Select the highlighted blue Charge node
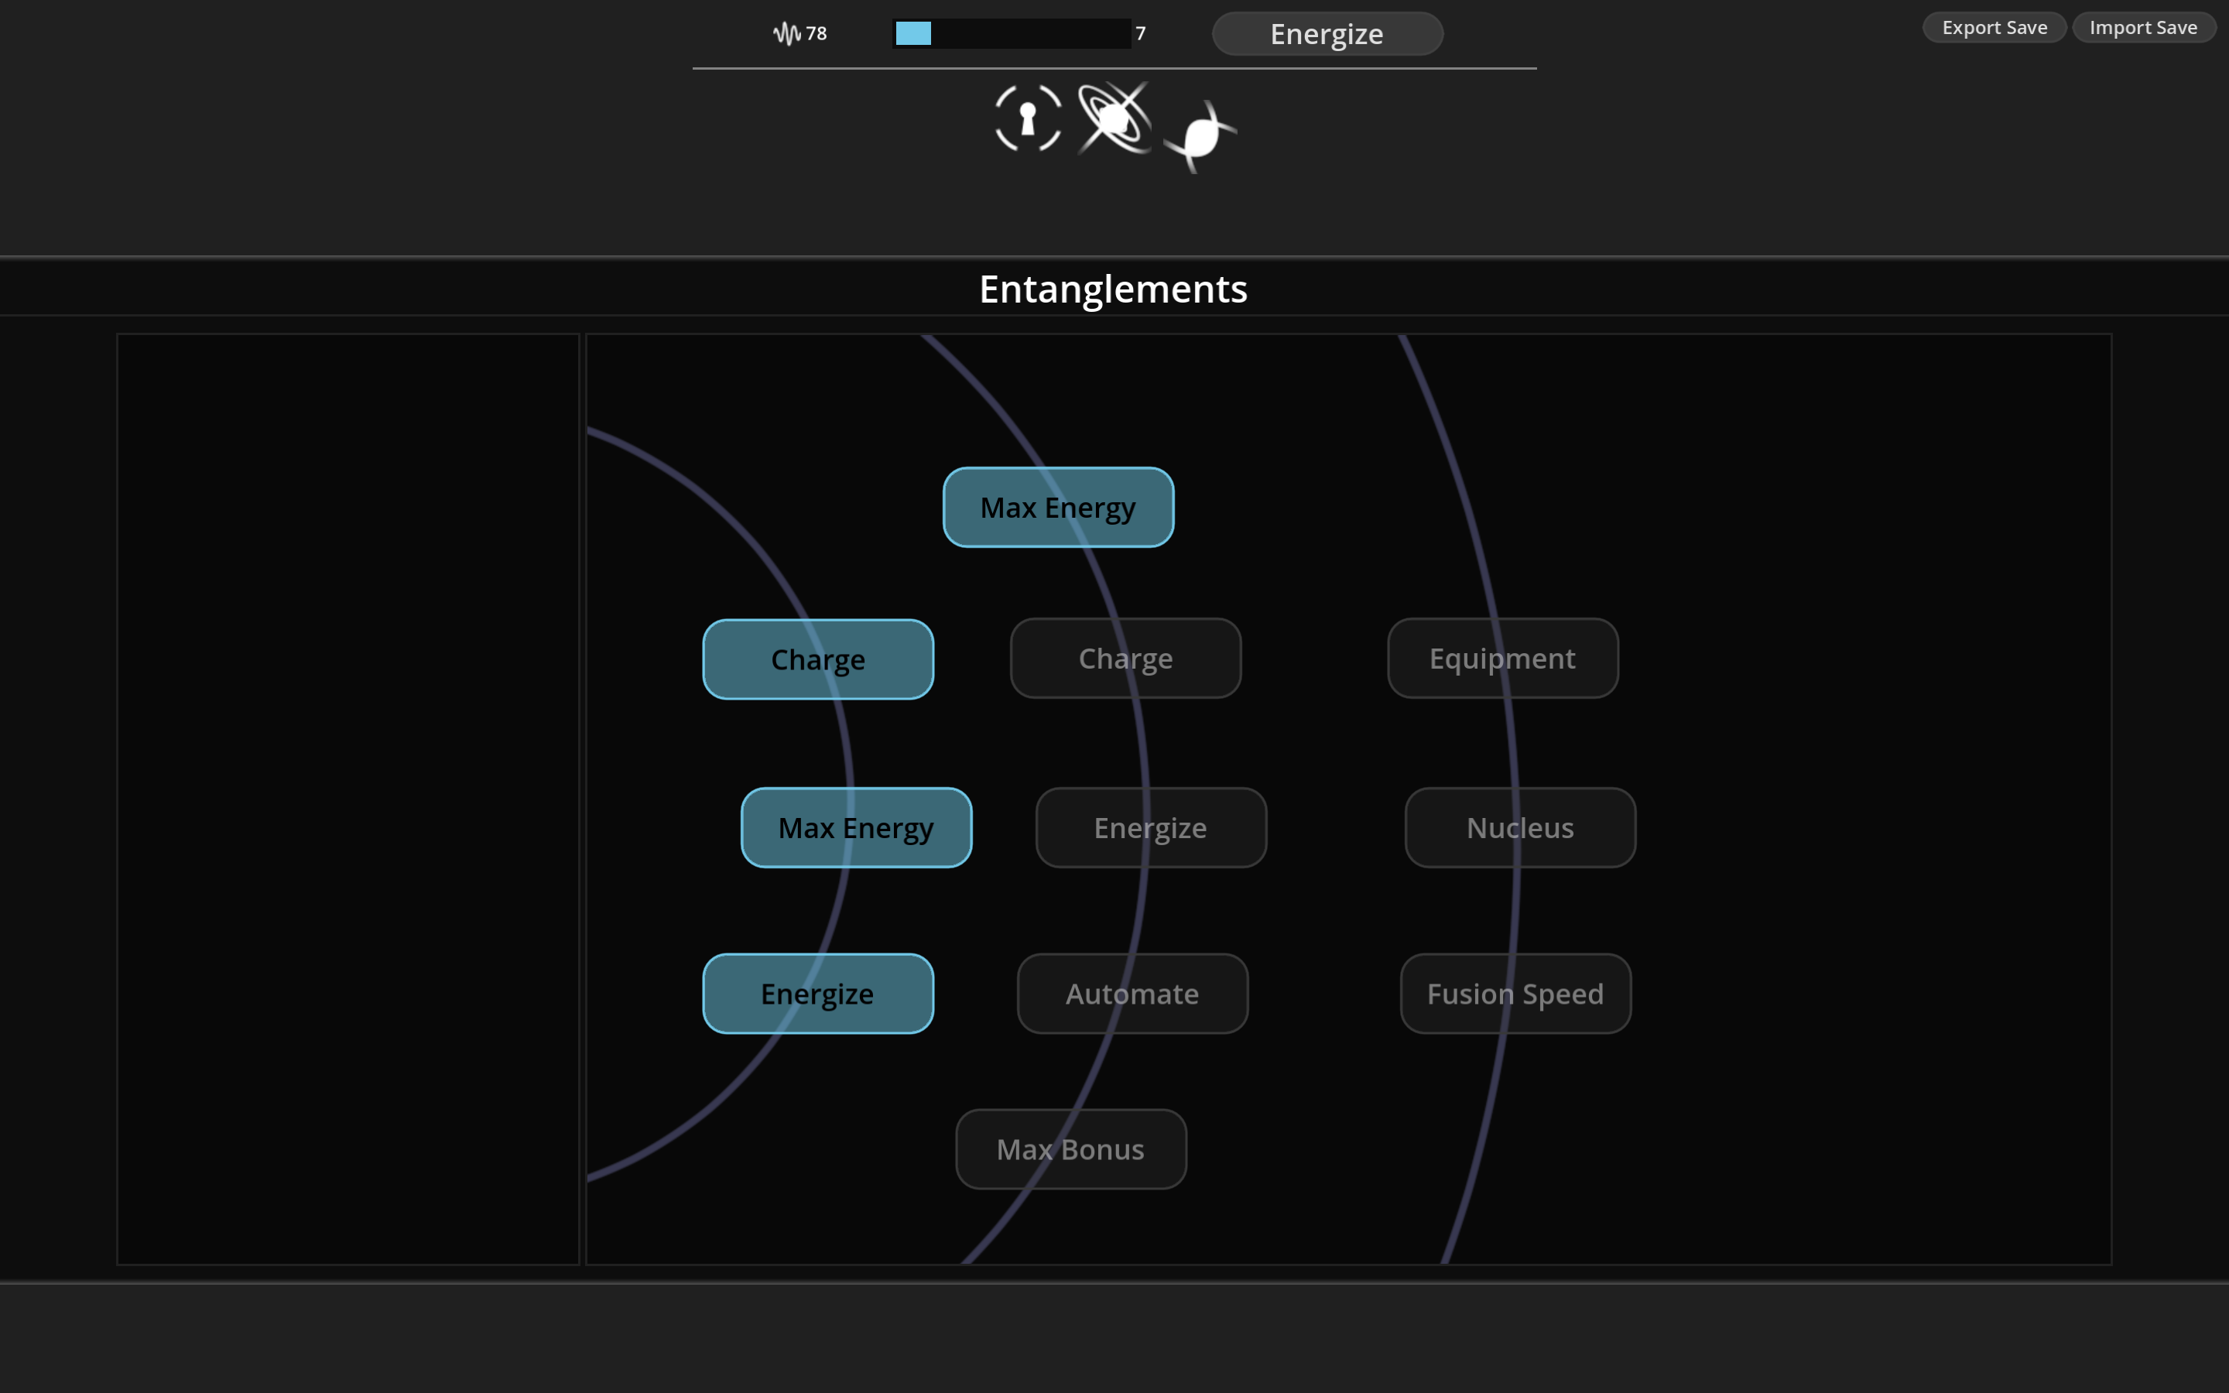This screenshot has width=2229, height=1393. [x=818, y=659]
